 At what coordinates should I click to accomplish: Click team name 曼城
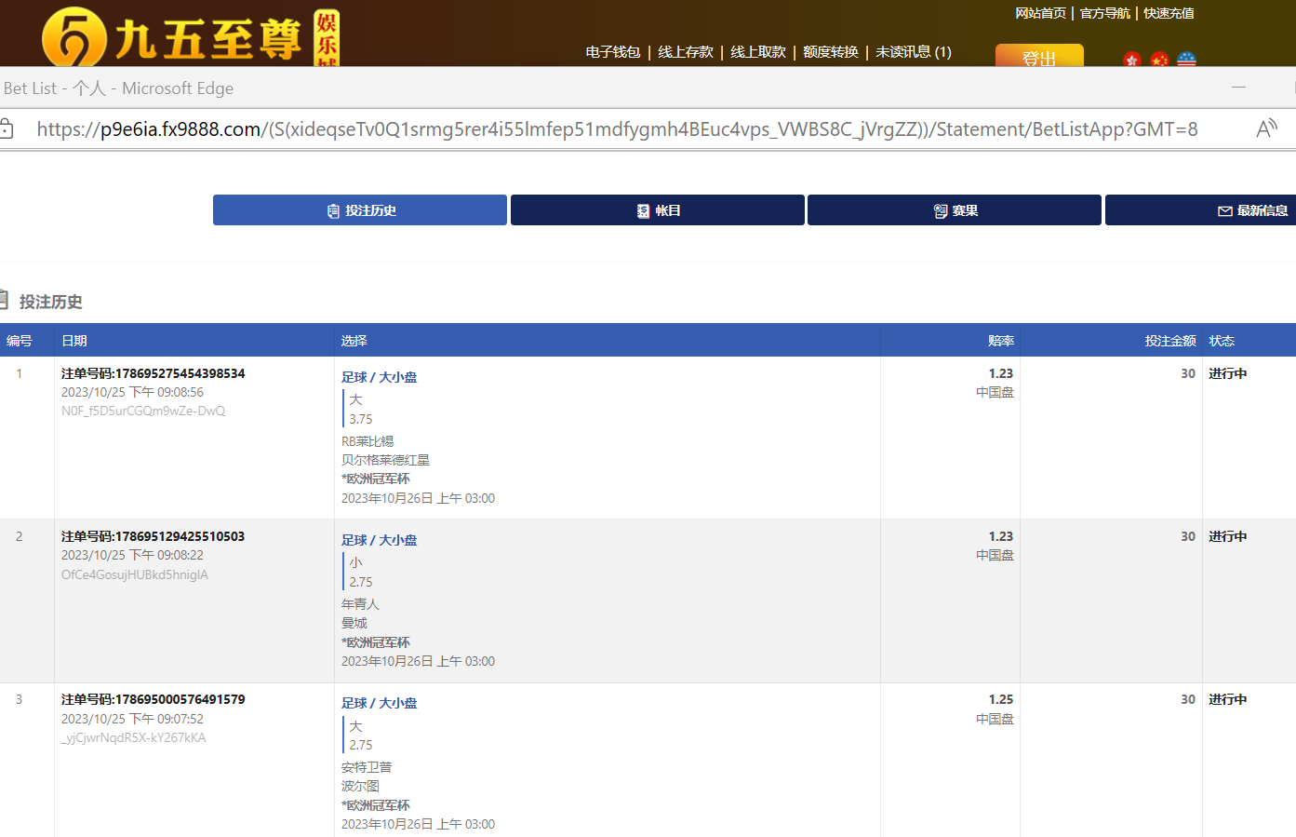354,623
